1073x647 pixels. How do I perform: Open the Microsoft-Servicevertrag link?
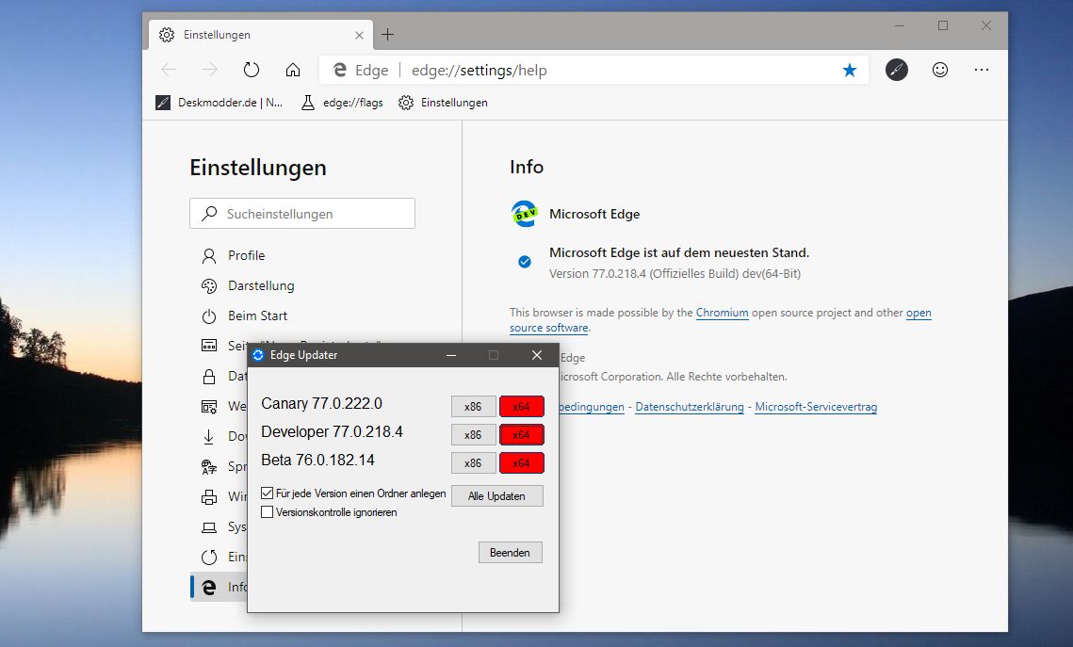(816, 407)
